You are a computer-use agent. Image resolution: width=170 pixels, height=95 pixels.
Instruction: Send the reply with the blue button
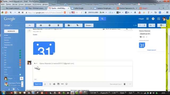click(38, 84)
